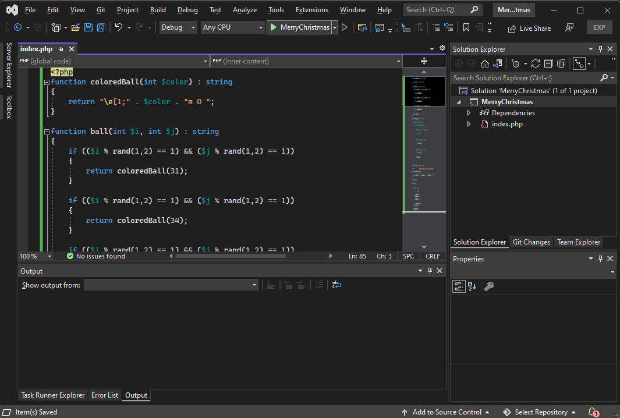Start debugging with MerryChristmas button
The width and height of the screenshot is (620, 418).
[x=300, y=27]
